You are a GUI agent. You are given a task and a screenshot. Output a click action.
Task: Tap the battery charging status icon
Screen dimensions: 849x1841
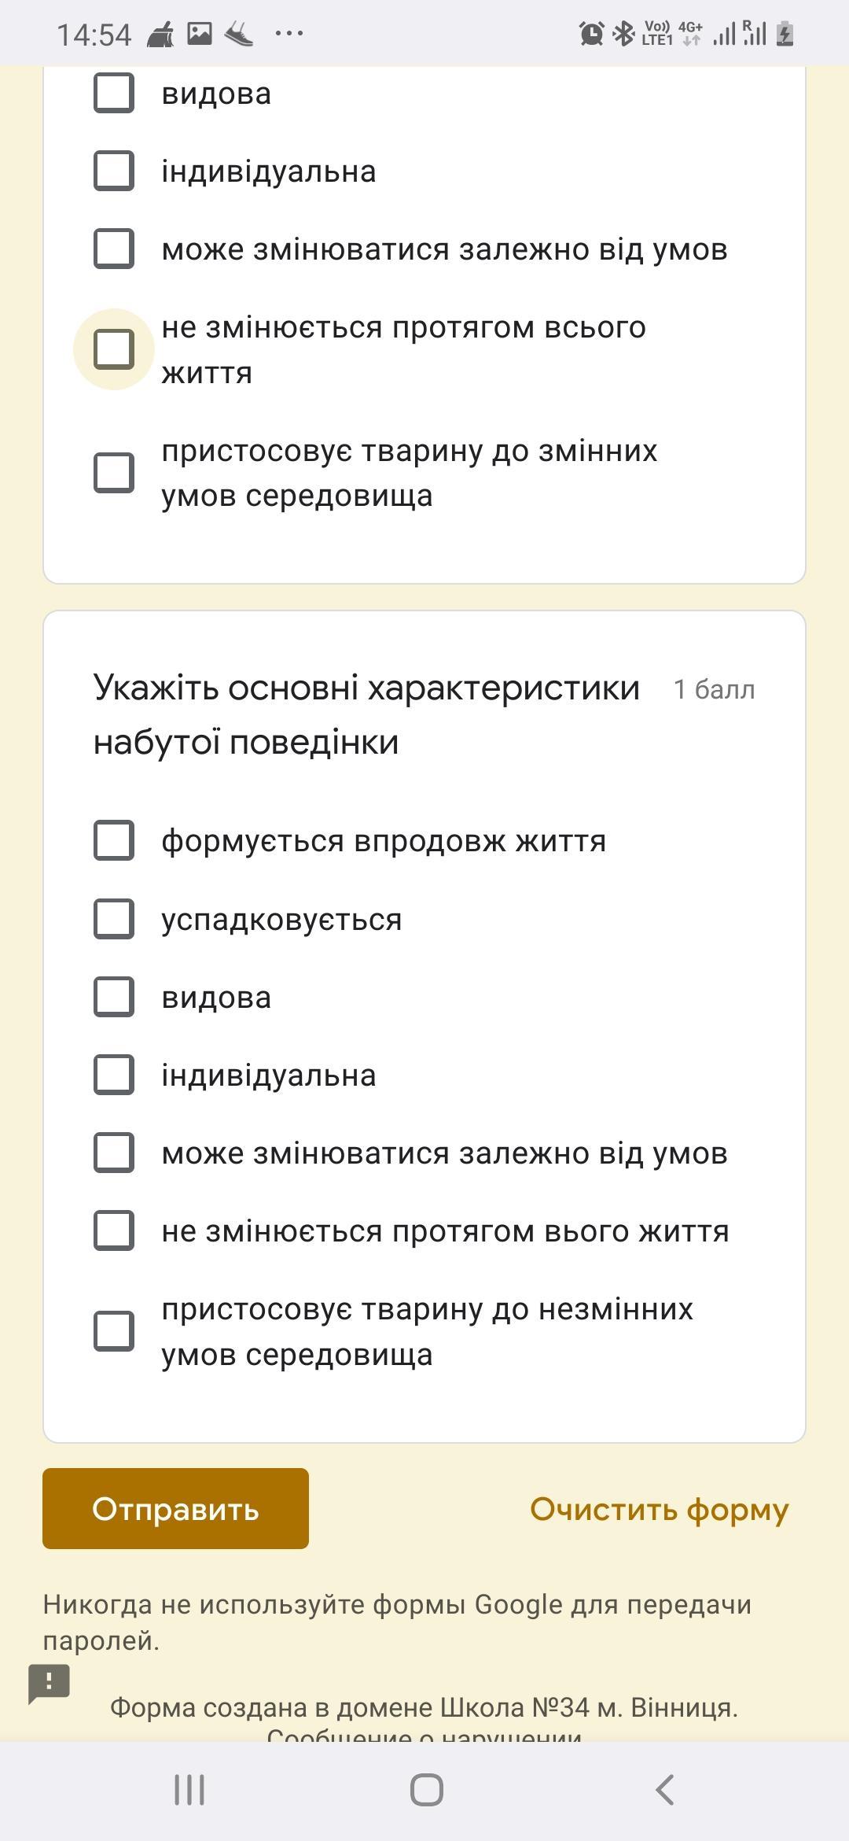tap(785, 34)
